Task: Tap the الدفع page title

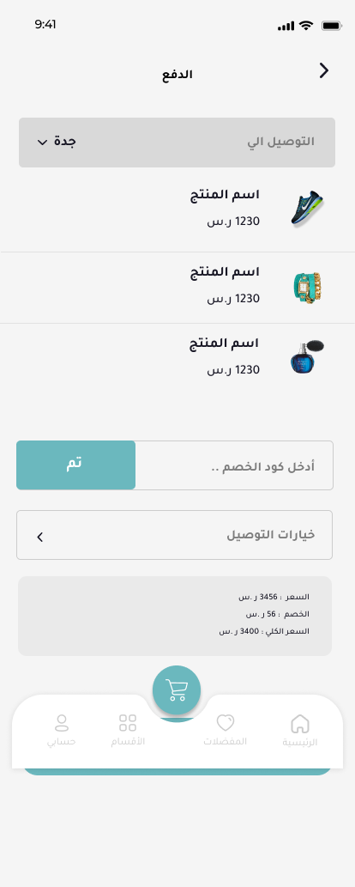Action: tap(177, 75)
